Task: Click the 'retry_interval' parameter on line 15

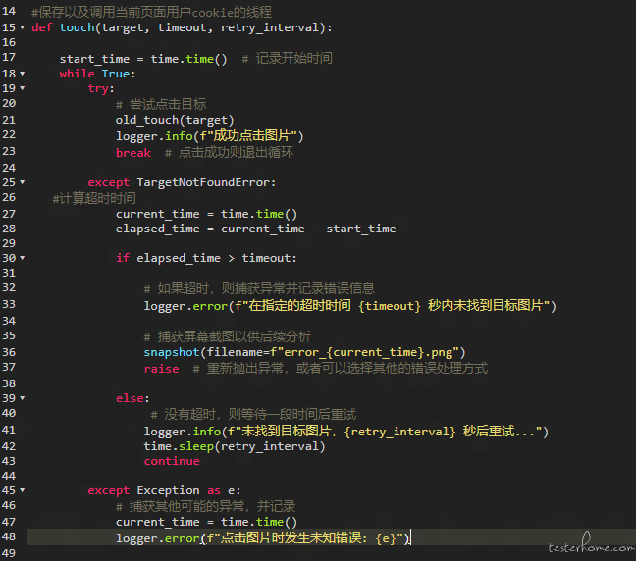Action: click(x=270, y=27)
